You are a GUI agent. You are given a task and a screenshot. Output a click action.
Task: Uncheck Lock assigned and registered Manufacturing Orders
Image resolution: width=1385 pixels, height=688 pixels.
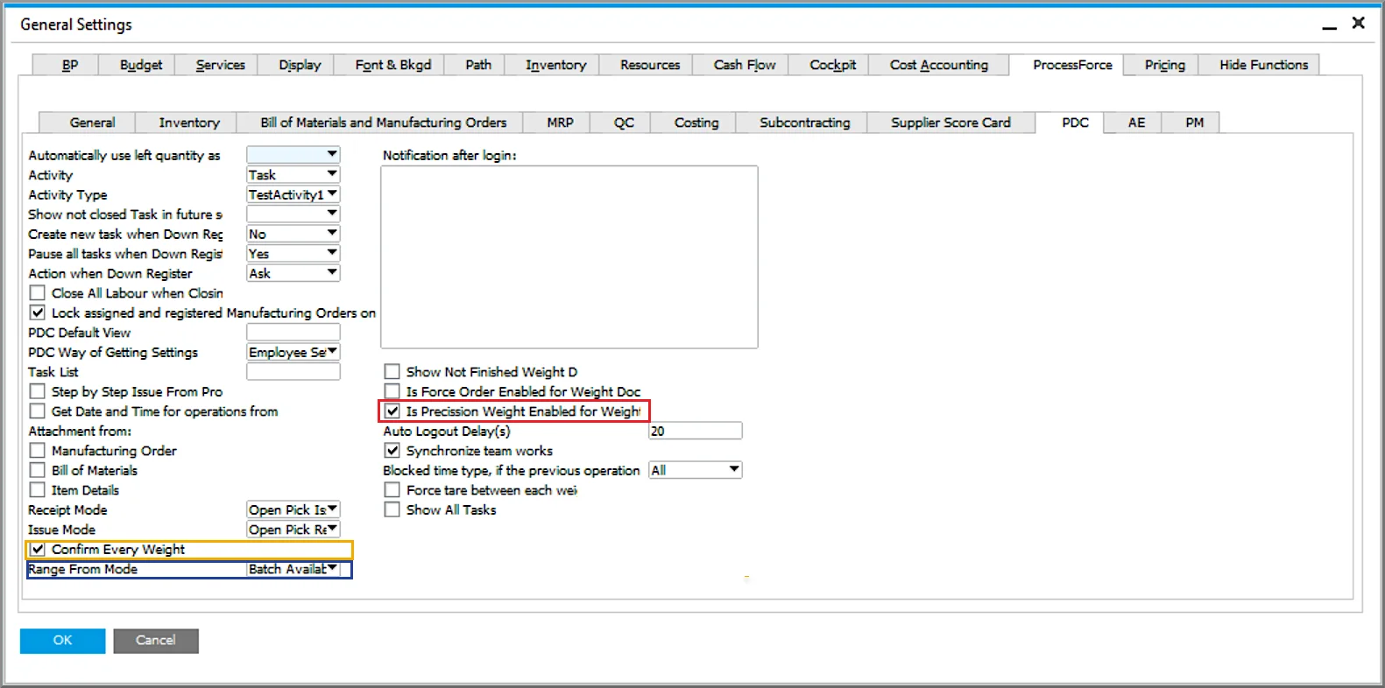pyautogui.click(x=38, y=312)
